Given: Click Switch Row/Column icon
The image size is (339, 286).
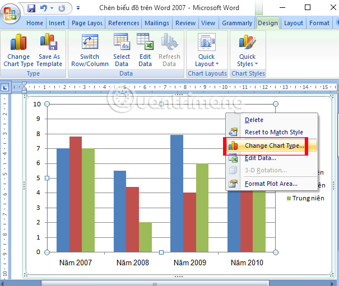Looking at the screenshot, I should coord(90,50).
